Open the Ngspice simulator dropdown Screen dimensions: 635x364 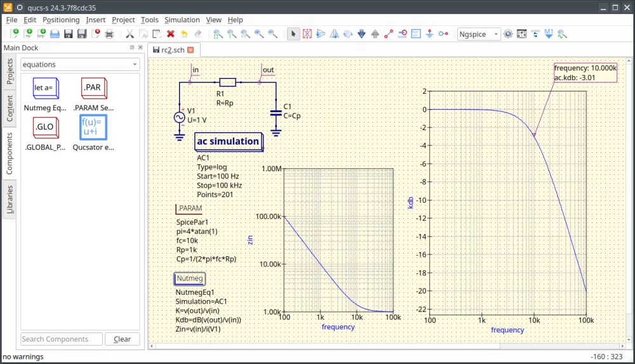[479, 34]
